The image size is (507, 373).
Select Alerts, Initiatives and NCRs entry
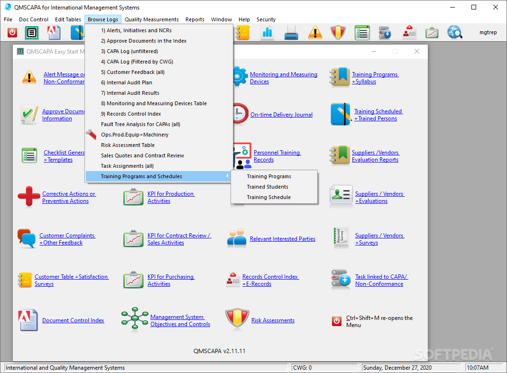click(x=159, y=30)
